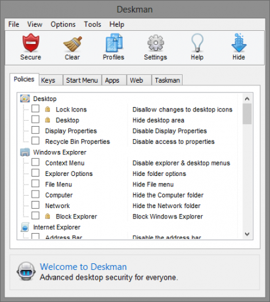The height and width of the screenshot is (302, 270).
Task: Click 'Disallow changes to desktop icons' description
Action: click(183, 110)
